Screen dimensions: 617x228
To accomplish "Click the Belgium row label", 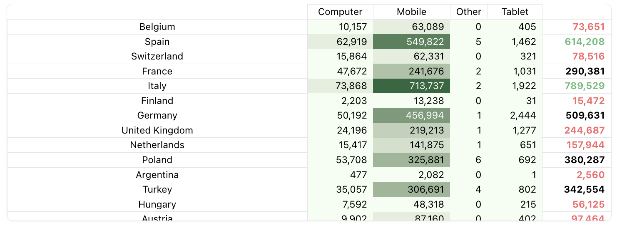I will point(157,27).
